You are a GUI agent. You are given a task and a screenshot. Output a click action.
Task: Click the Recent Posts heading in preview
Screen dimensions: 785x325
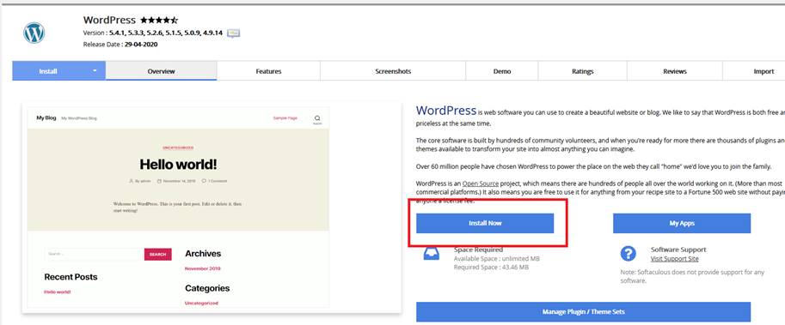pos(71,277)
